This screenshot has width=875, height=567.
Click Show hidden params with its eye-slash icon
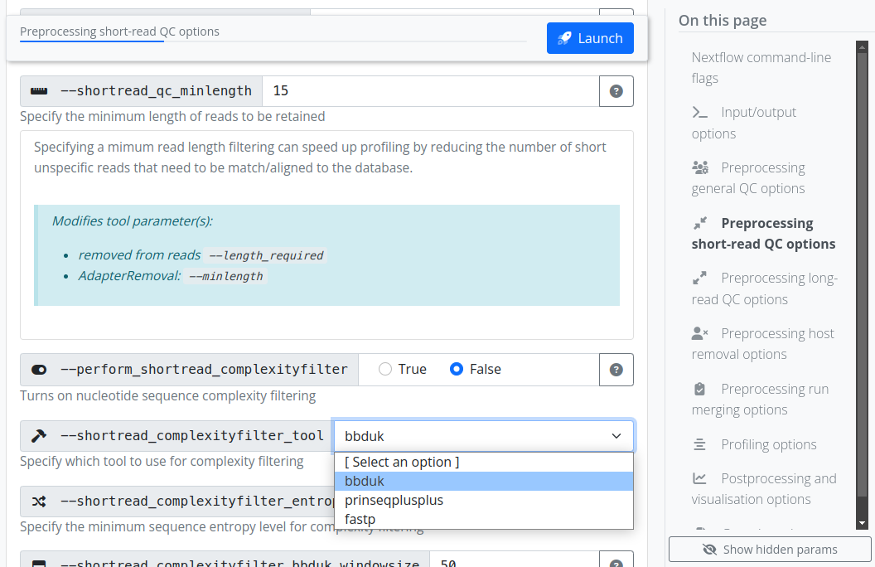(770, 549)
